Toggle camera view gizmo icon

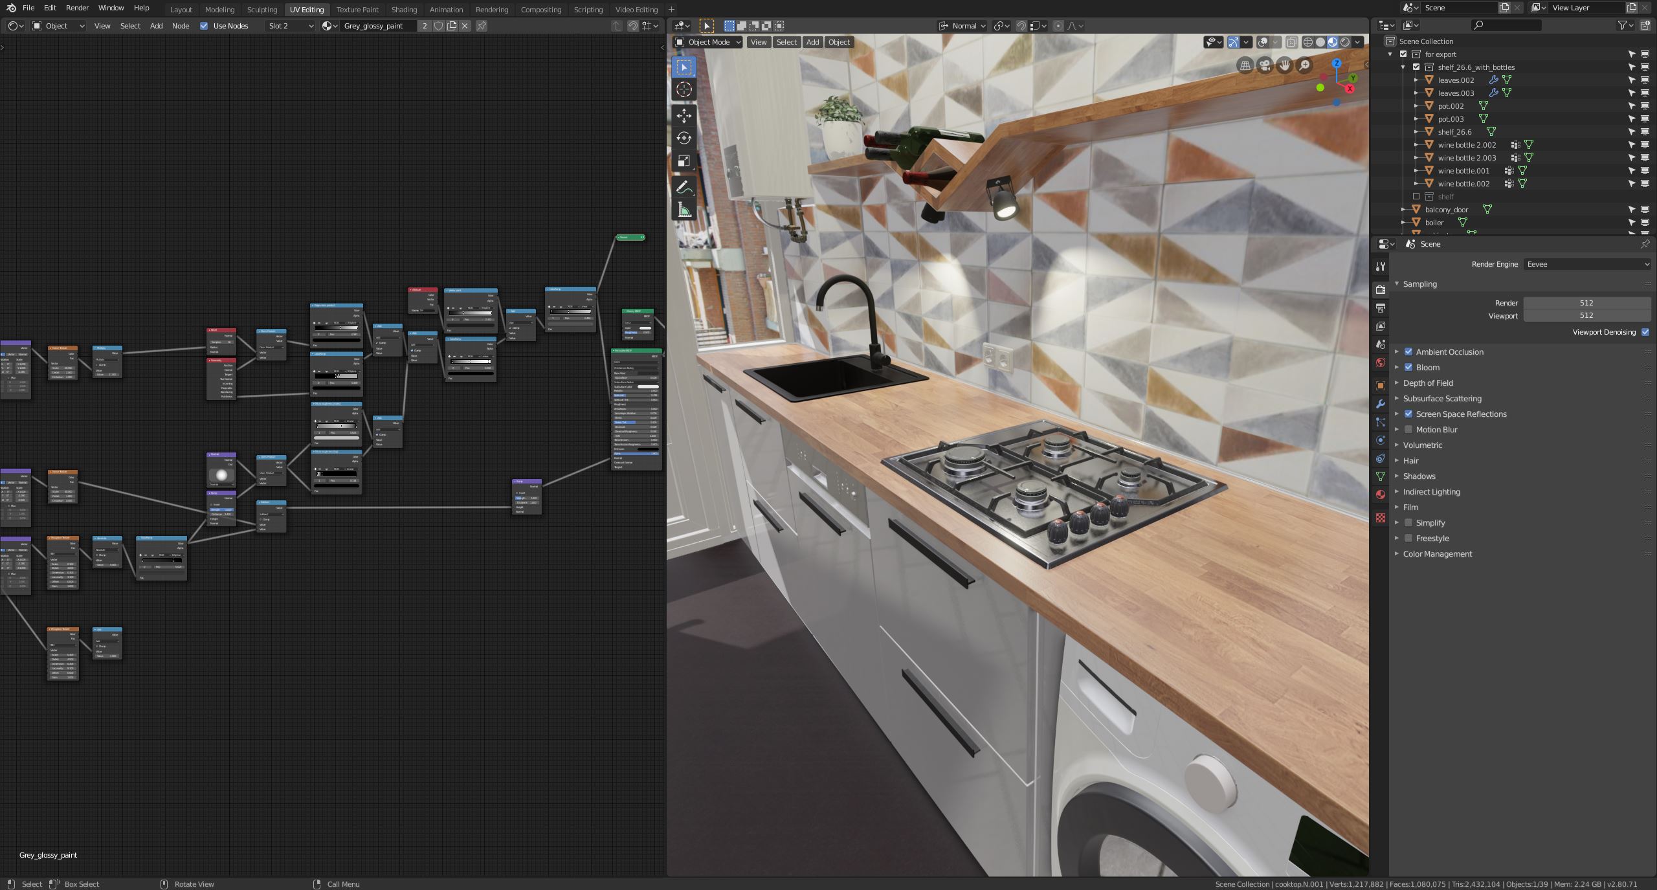(1264, 65)
